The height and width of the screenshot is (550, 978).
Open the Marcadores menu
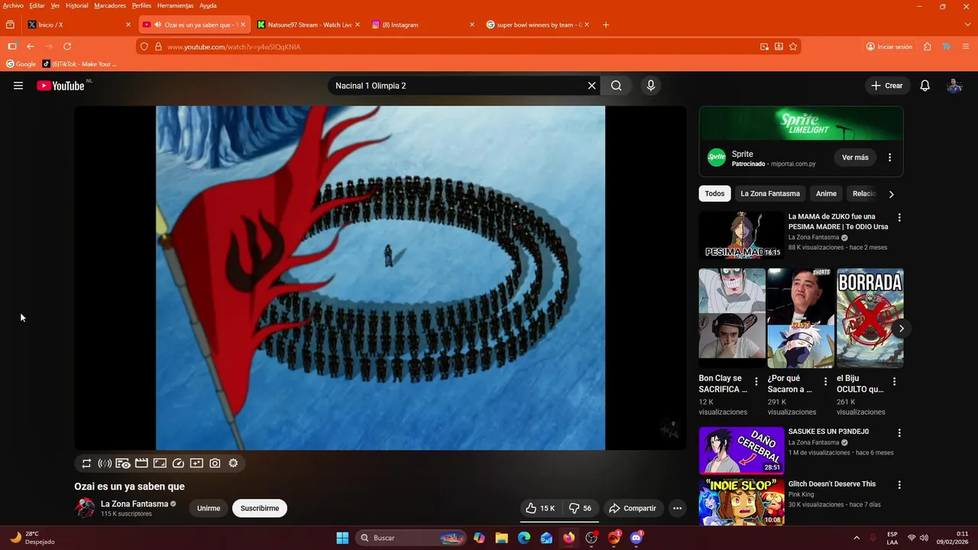[x=110, y=5]
